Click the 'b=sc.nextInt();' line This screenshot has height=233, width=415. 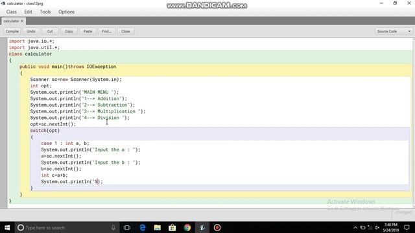61,169
